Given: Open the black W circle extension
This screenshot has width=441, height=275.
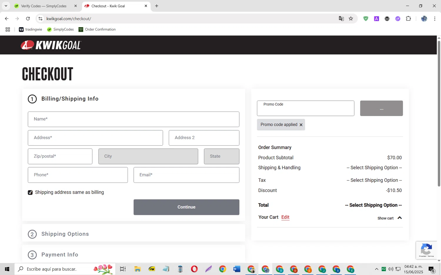Looking at the screenshot, I should coord(387,18).
